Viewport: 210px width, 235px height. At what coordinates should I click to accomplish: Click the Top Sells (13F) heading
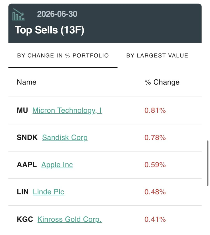coord(49,30)
